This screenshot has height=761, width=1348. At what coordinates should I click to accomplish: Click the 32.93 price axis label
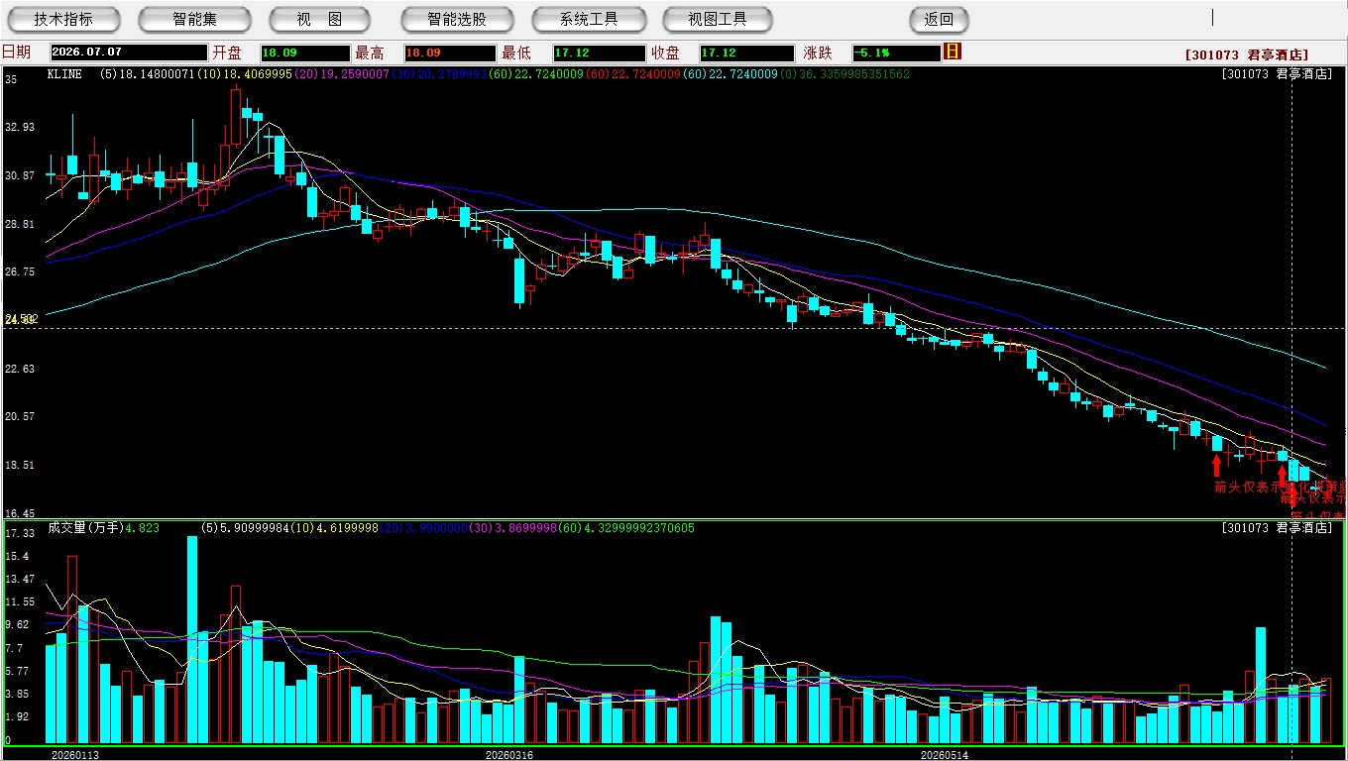point(20,127)
